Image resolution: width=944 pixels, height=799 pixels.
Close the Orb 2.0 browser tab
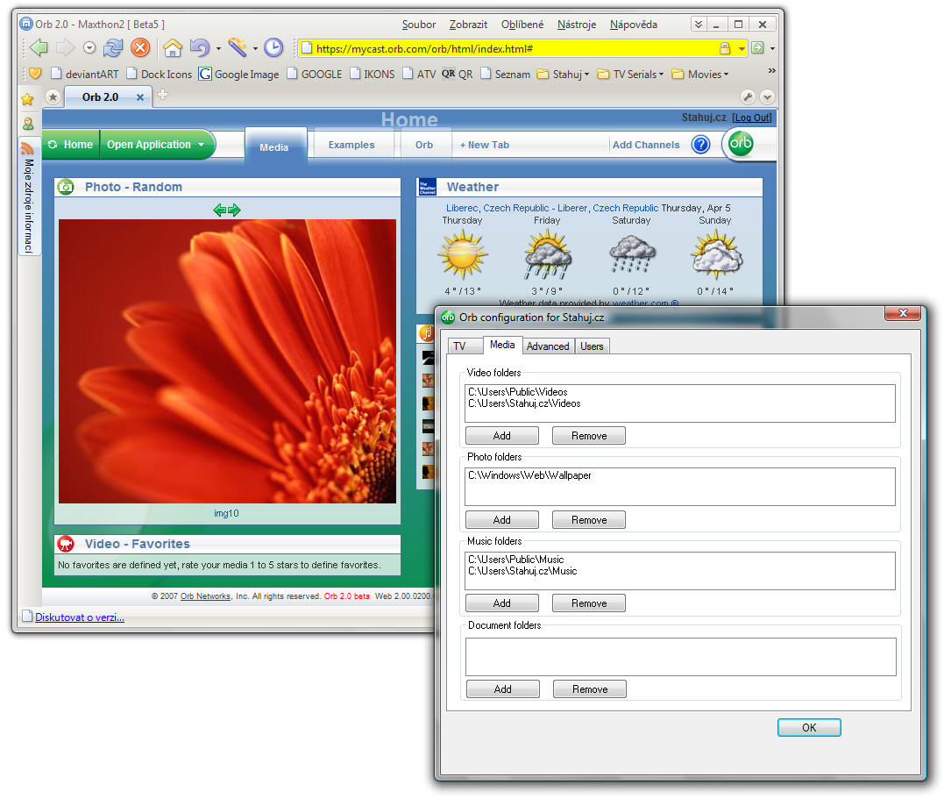(x=139, y=97)
